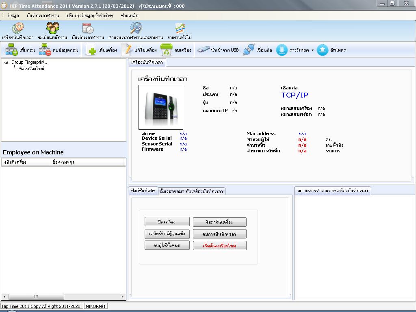
Task: Click the เพิ่มเครื่อง green plus icon
Action: (x=91, y=50)
